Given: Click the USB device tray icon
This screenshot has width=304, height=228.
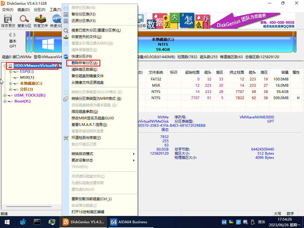Looking at the screenshot, I should 252,222.
